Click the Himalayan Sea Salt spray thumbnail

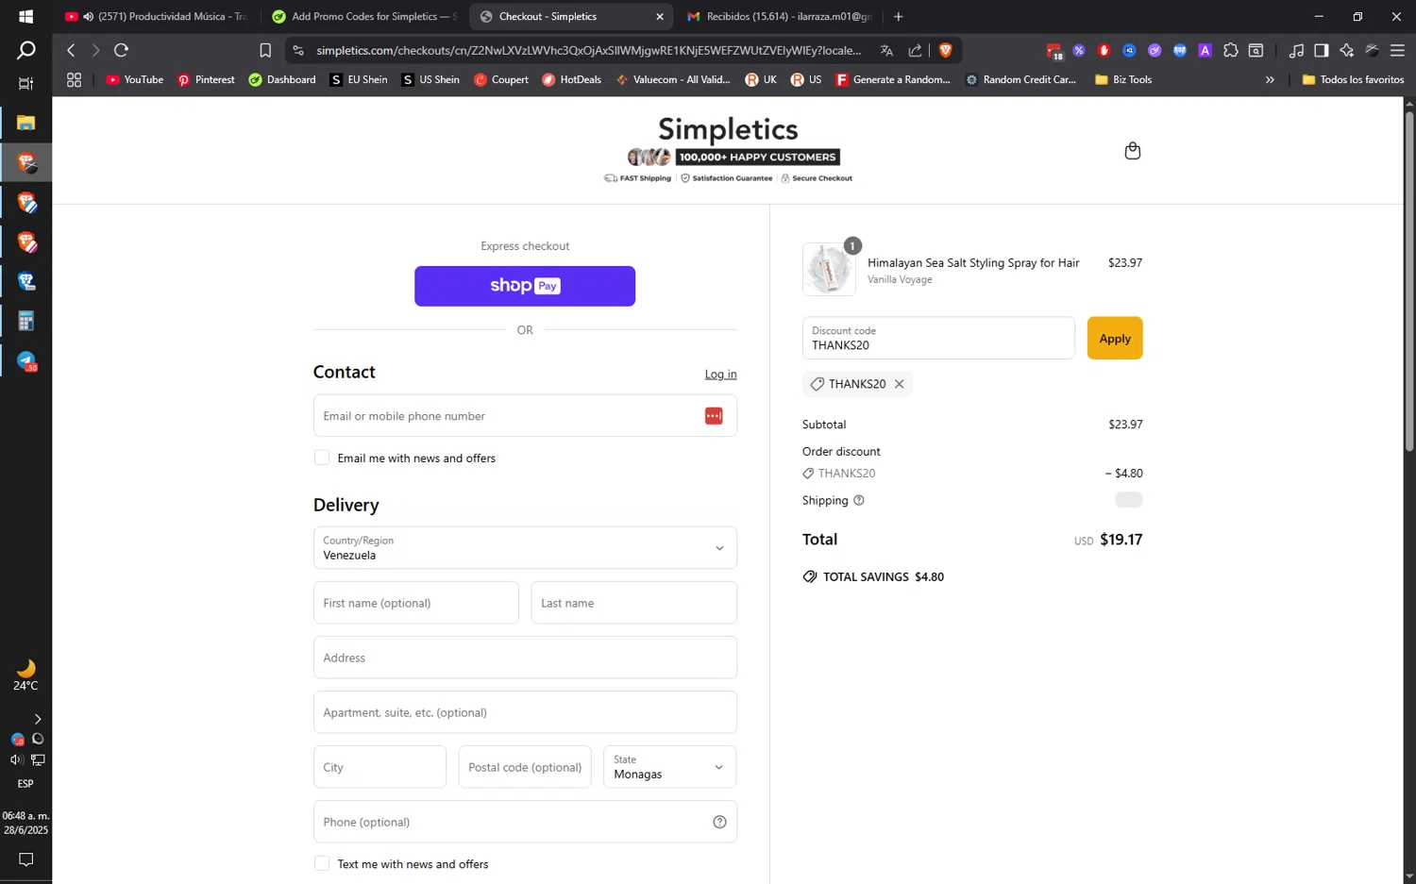829,269
